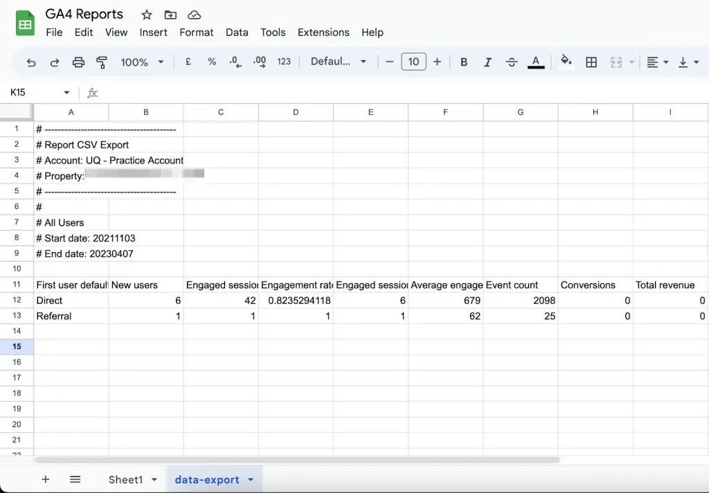Open the Borders tool
This screenshot has height=493, width=709.
(x=591, y=62)
